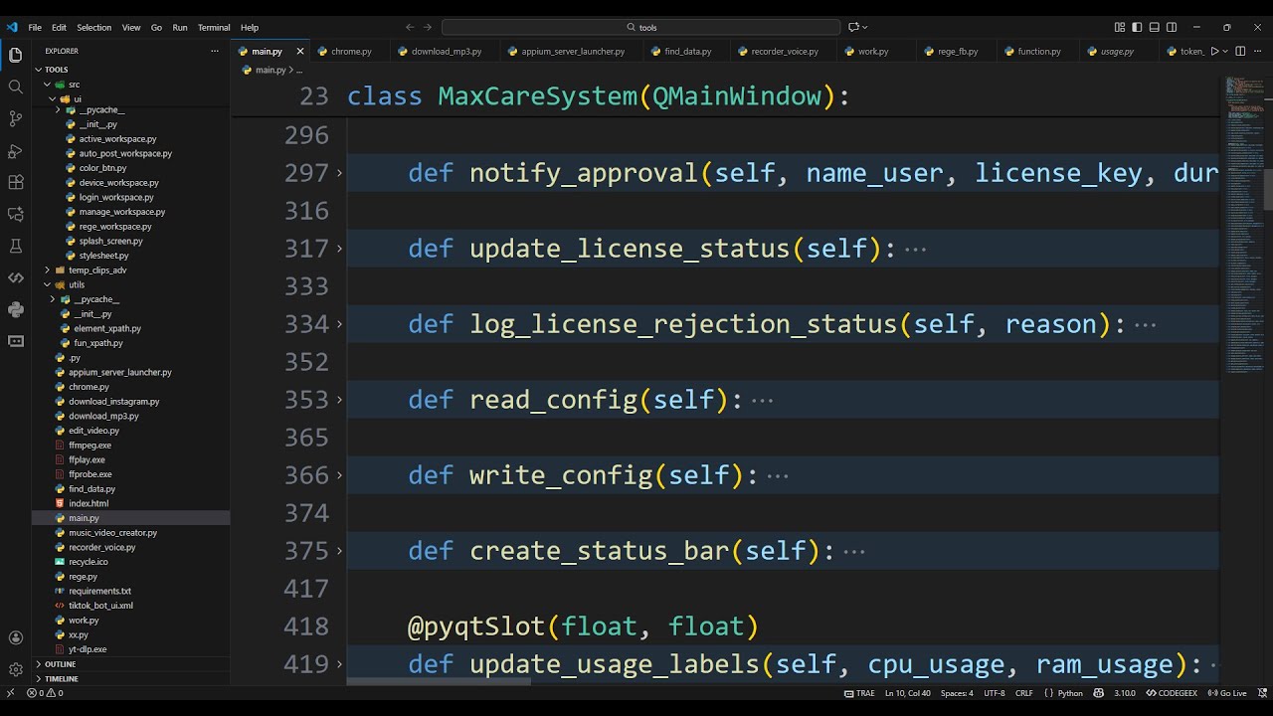Open the Terminal menu

pos(214,28)
